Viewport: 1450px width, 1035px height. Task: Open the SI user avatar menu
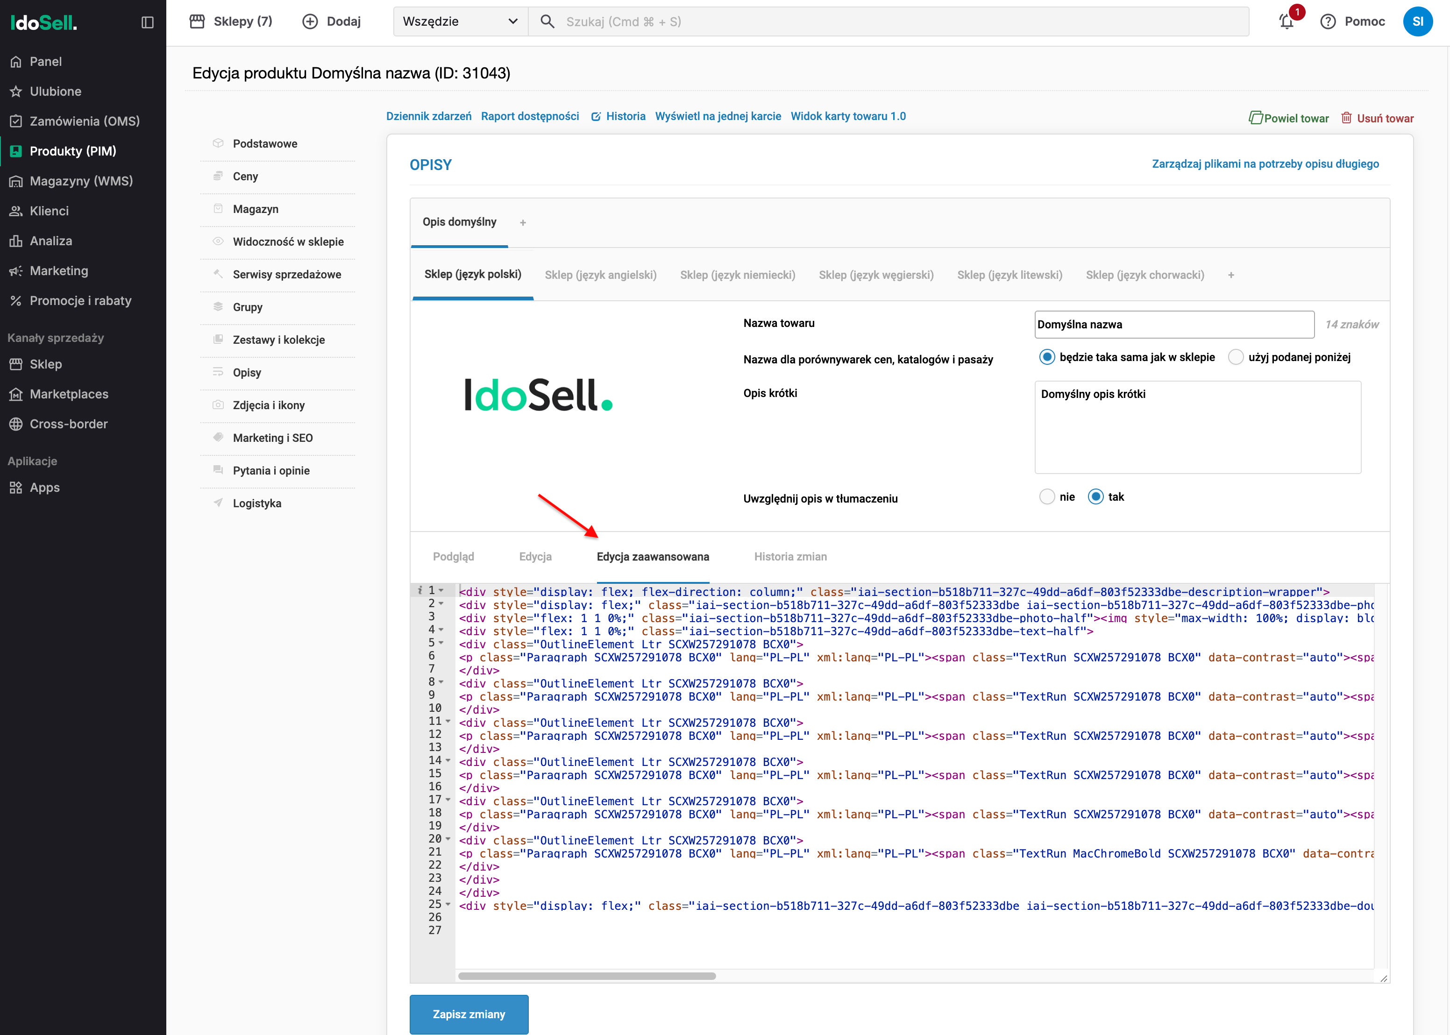[x=1417, y=21]
